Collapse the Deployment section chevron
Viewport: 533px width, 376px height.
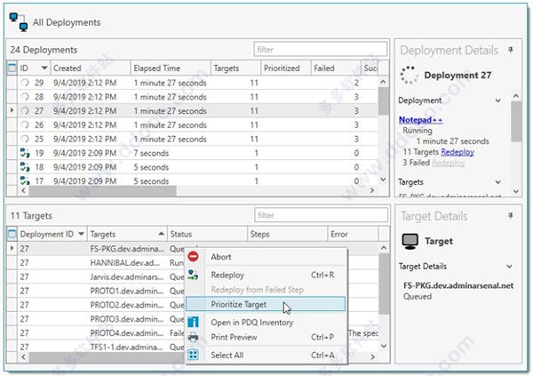(x=497, y=100)
